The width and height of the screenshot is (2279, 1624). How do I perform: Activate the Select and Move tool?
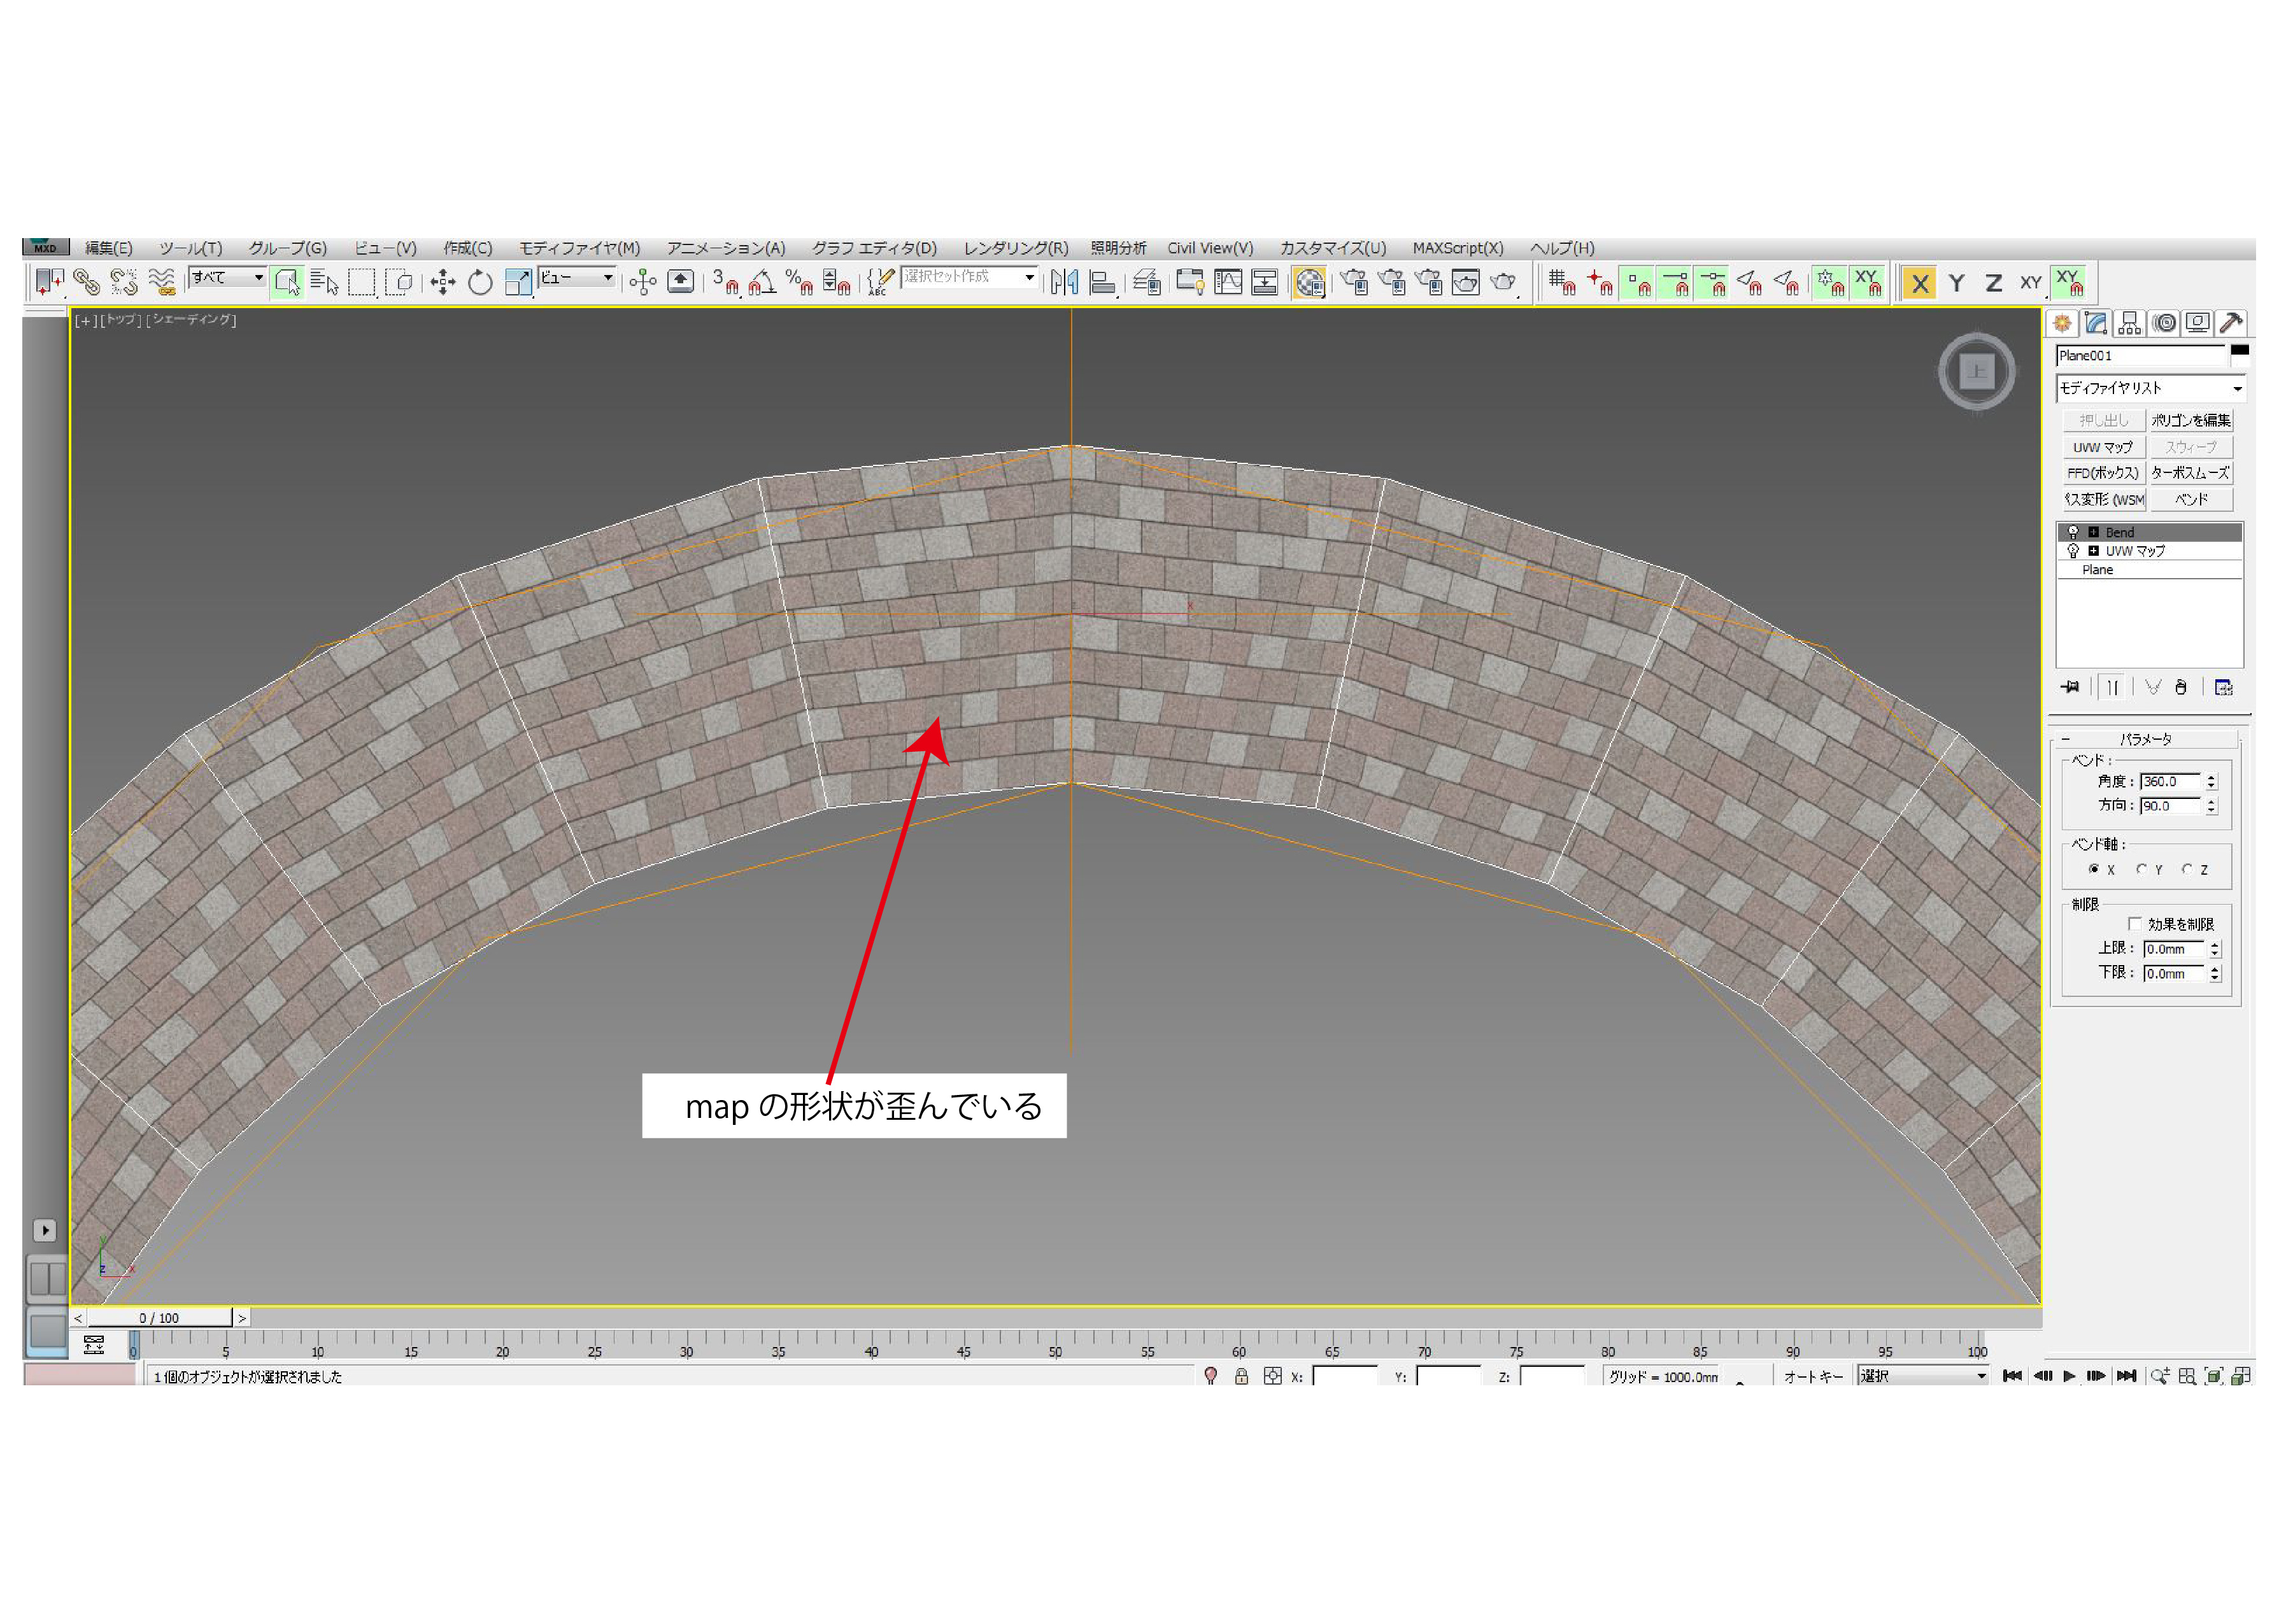[443, 283]
